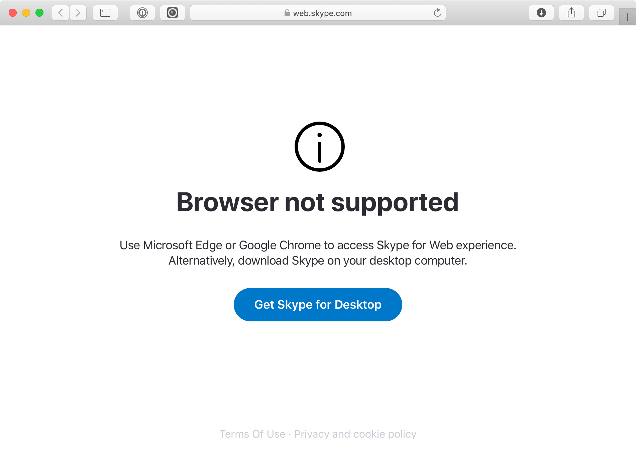The image size is (636, 453).
Task: Show the tab overview
Action: [x=602, y=13]
